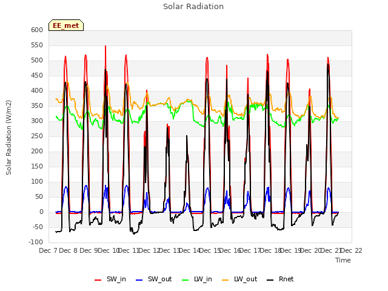Click the 550 y-axis tick label
388x291 pixels.
pyautogui.click(x=37, y=45)
